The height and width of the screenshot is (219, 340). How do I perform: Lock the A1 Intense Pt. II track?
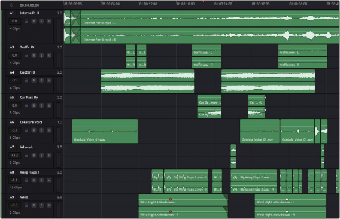tap(26, 21)
